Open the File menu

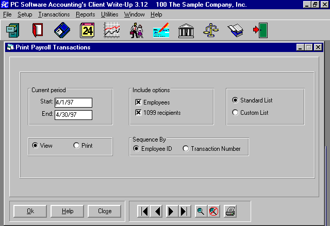(7, 14)
